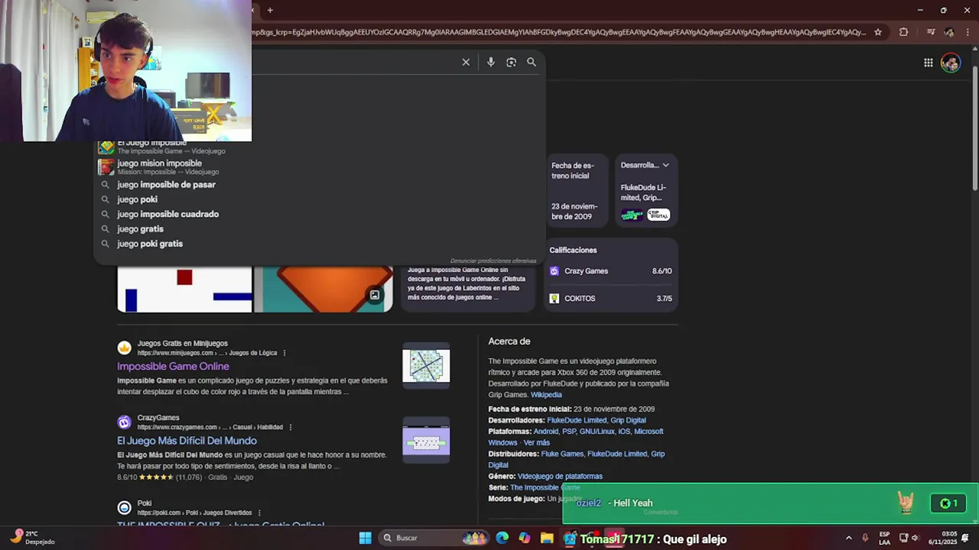
Task: Click the green comment count badge
Action: [x=949, y=503]
